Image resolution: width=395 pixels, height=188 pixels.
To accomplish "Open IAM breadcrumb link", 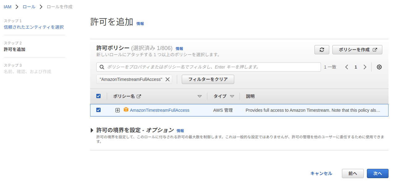I will pos(7,7).
